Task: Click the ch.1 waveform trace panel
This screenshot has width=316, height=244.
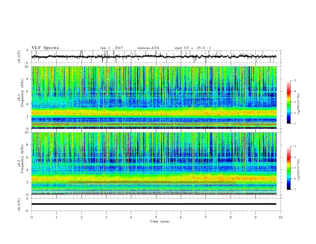Action: pyautogui.click(x=157, y=57)
